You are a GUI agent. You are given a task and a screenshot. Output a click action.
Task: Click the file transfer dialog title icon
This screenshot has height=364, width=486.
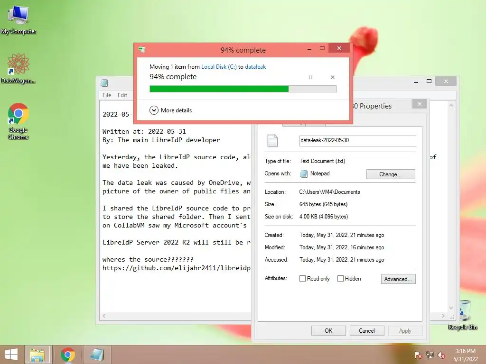142,49
